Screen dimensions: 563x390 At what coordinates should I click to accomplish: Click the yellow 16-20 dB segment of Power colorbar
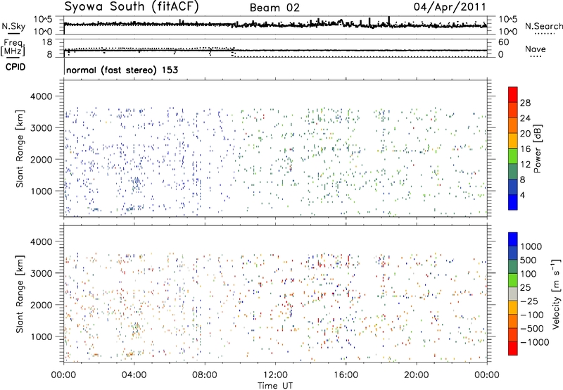(513, 140)
